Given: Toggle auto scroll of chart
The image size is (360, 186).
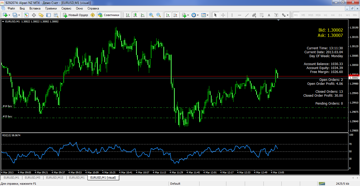Looking at the screenshot, I should coord(168,15).
